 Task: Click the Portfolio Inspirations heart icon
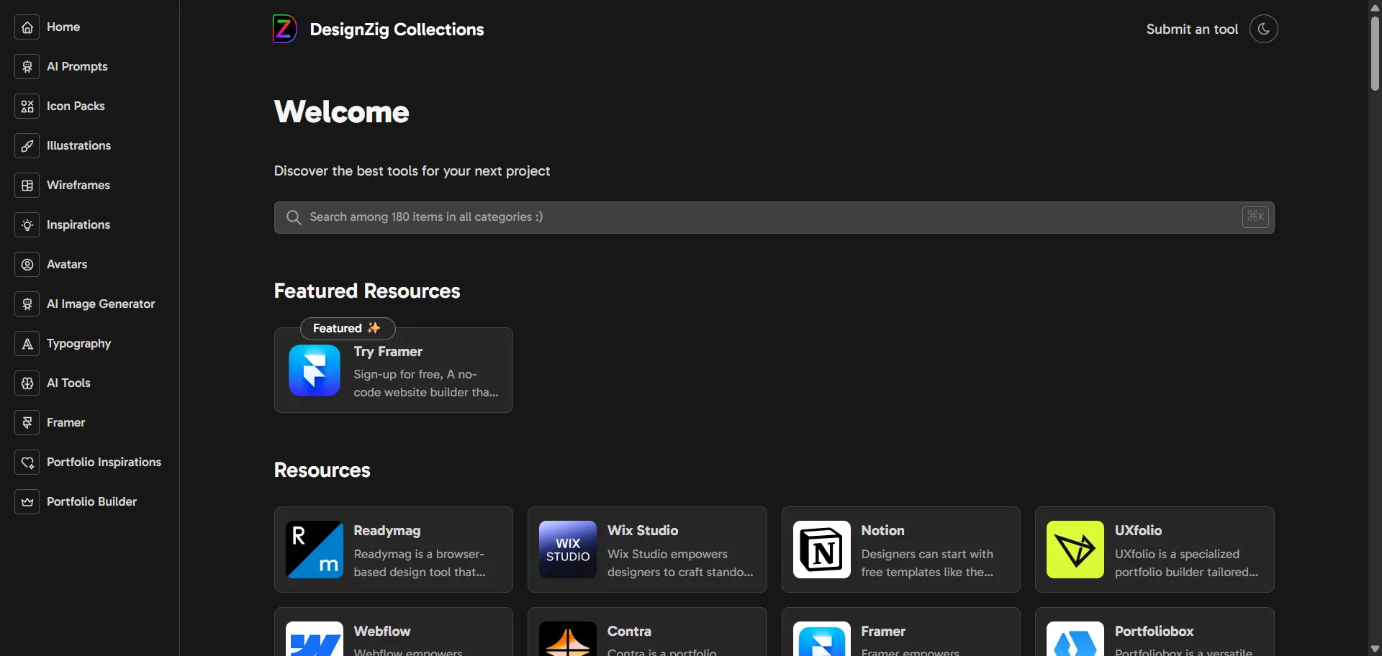[x=27, y=463]
